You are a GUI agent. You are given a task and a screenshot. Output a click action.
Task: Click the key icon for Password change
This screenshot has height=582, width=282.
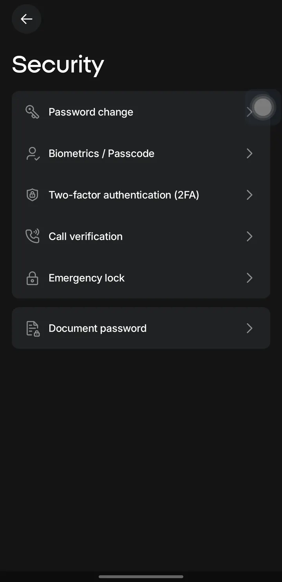point(32,112)
